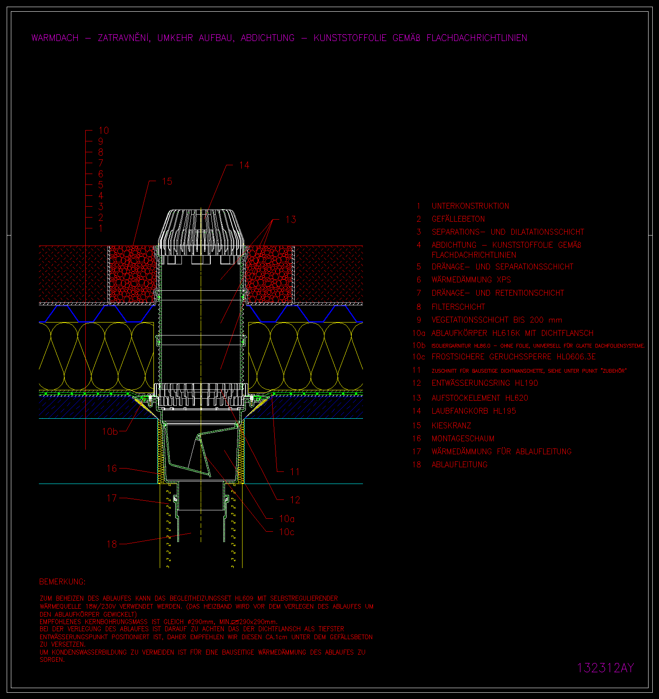
Task: Click legend line ABDICHTUNG – KUNSTSTOFFOLIE GEMÄß
Action: (x=506, y=245)
